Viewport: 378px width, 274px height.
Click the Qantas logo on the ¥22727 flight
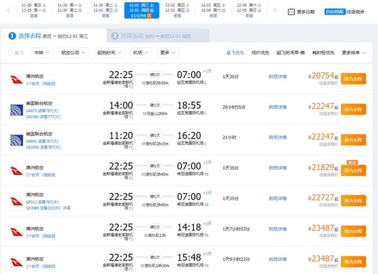coord(16,201)
